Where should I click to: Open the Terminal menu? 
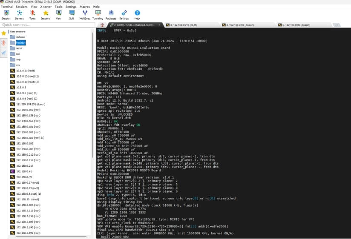[7, 7]
